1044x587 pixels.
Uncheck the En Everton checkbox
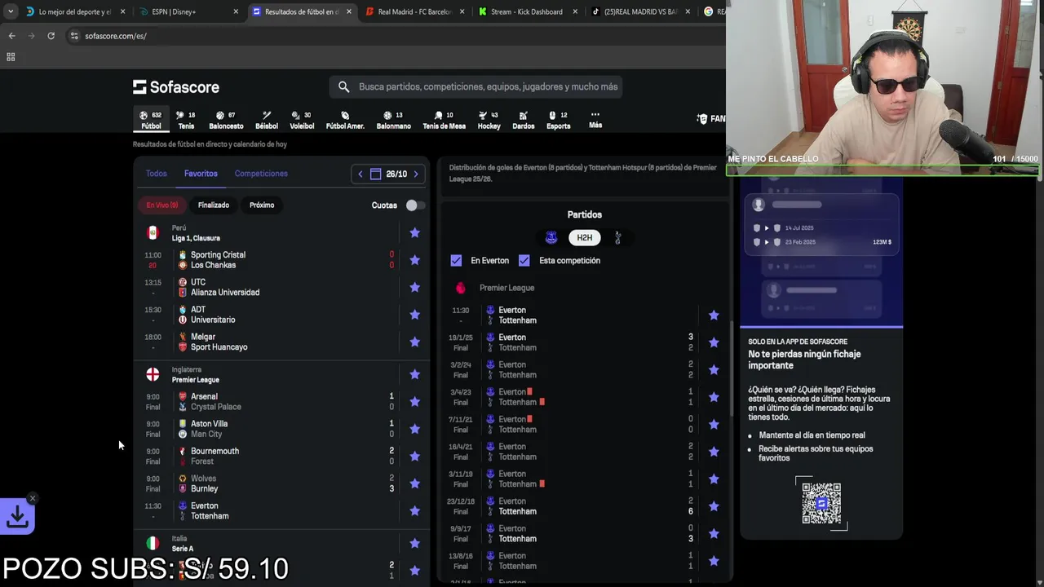coord(456,260)
